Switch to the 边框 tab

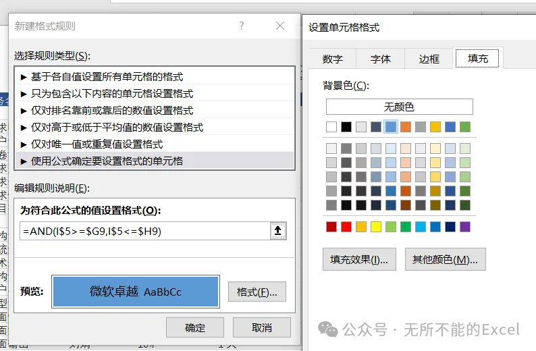click(429, 59)
